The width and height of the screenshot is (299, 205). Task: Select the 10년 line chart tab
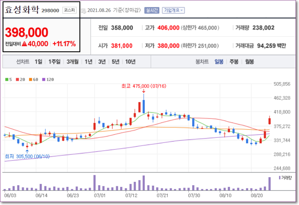coord(130,62)
